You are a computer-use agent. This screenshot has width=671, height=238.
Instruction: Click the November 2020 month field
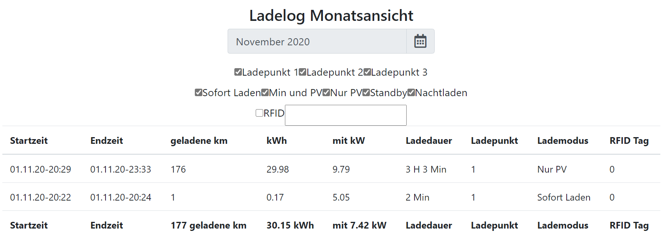(x=317, y=41)
